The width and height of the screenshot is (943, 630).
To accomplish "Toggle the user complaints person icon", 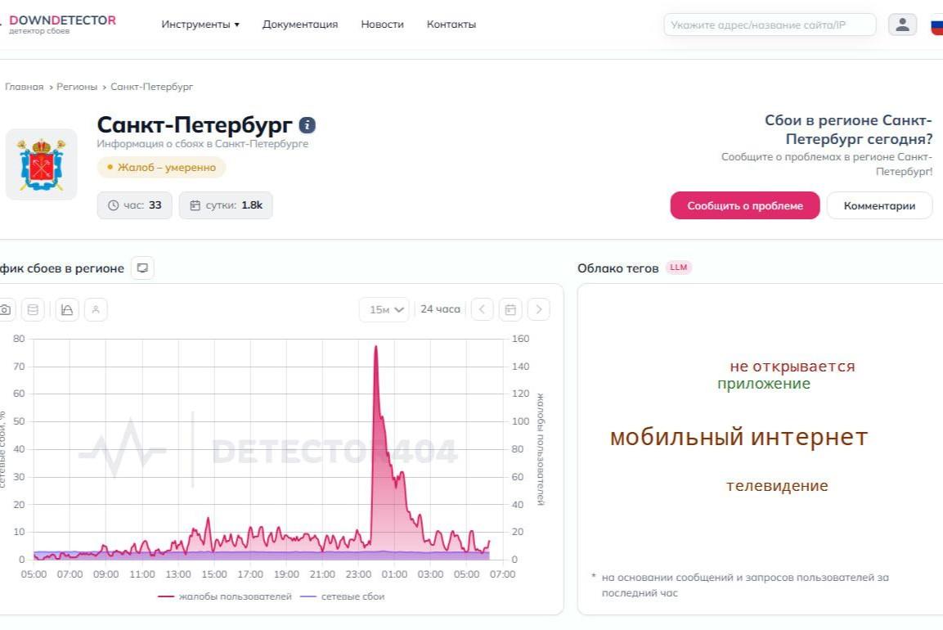I will point(96,310).
